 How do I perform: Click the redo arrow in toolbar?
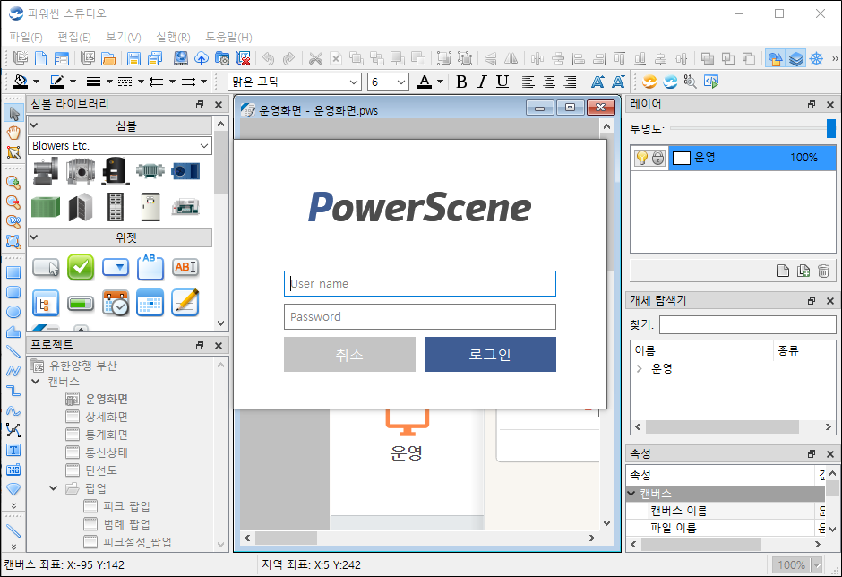[289, 58]
